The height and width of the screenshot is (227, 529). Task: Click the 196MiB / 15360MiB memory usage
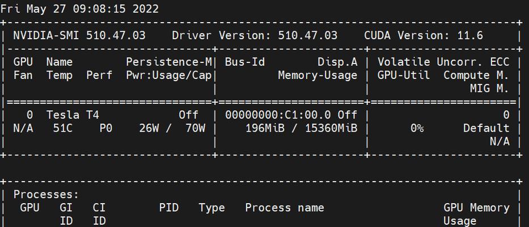[301, 128]
